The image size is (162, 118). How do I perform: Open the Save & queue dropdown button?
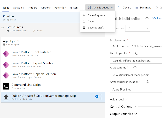100,8
